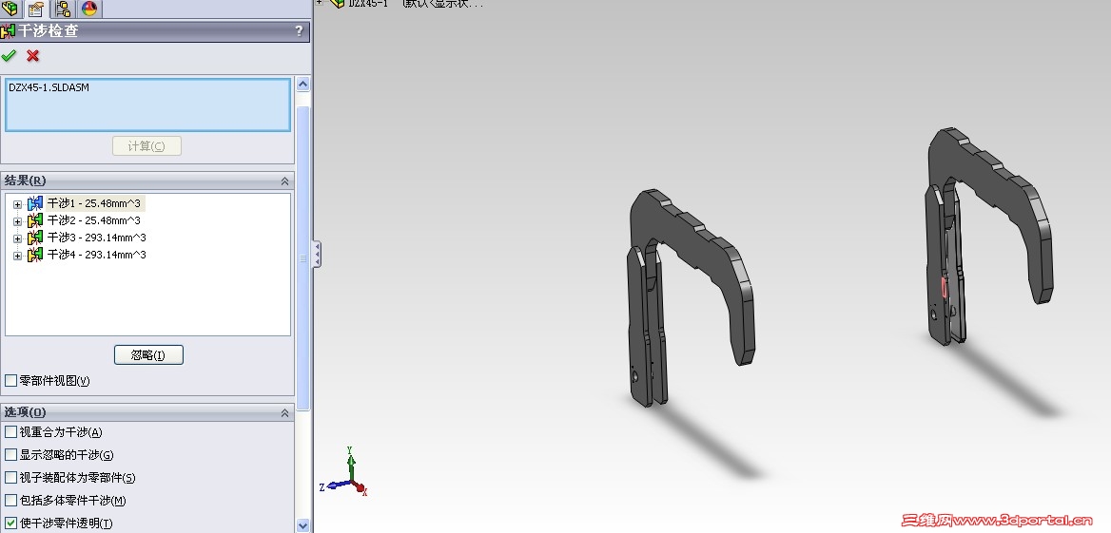Collapse the 结果 results section
This screenshot has height=533, width=1111.
pos(284,181)
